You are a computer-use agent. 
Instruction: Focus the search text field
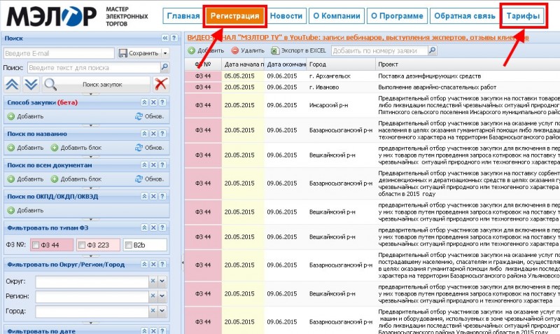(94, 67)
